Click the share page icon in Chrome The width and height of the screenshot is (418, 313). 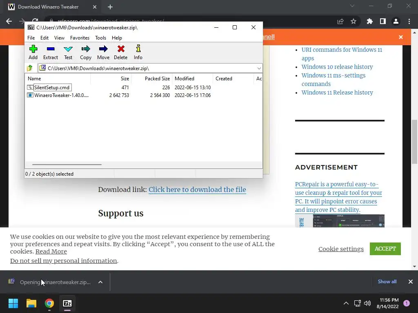click(340, 21)
